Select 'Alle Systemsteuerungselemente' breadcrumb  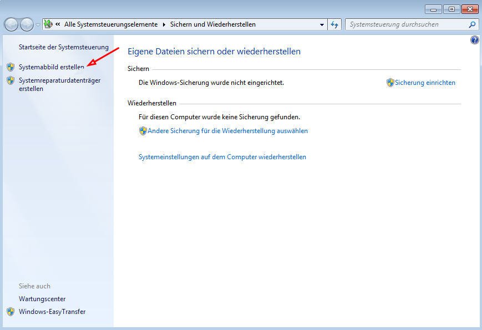[x=111, y=24]
